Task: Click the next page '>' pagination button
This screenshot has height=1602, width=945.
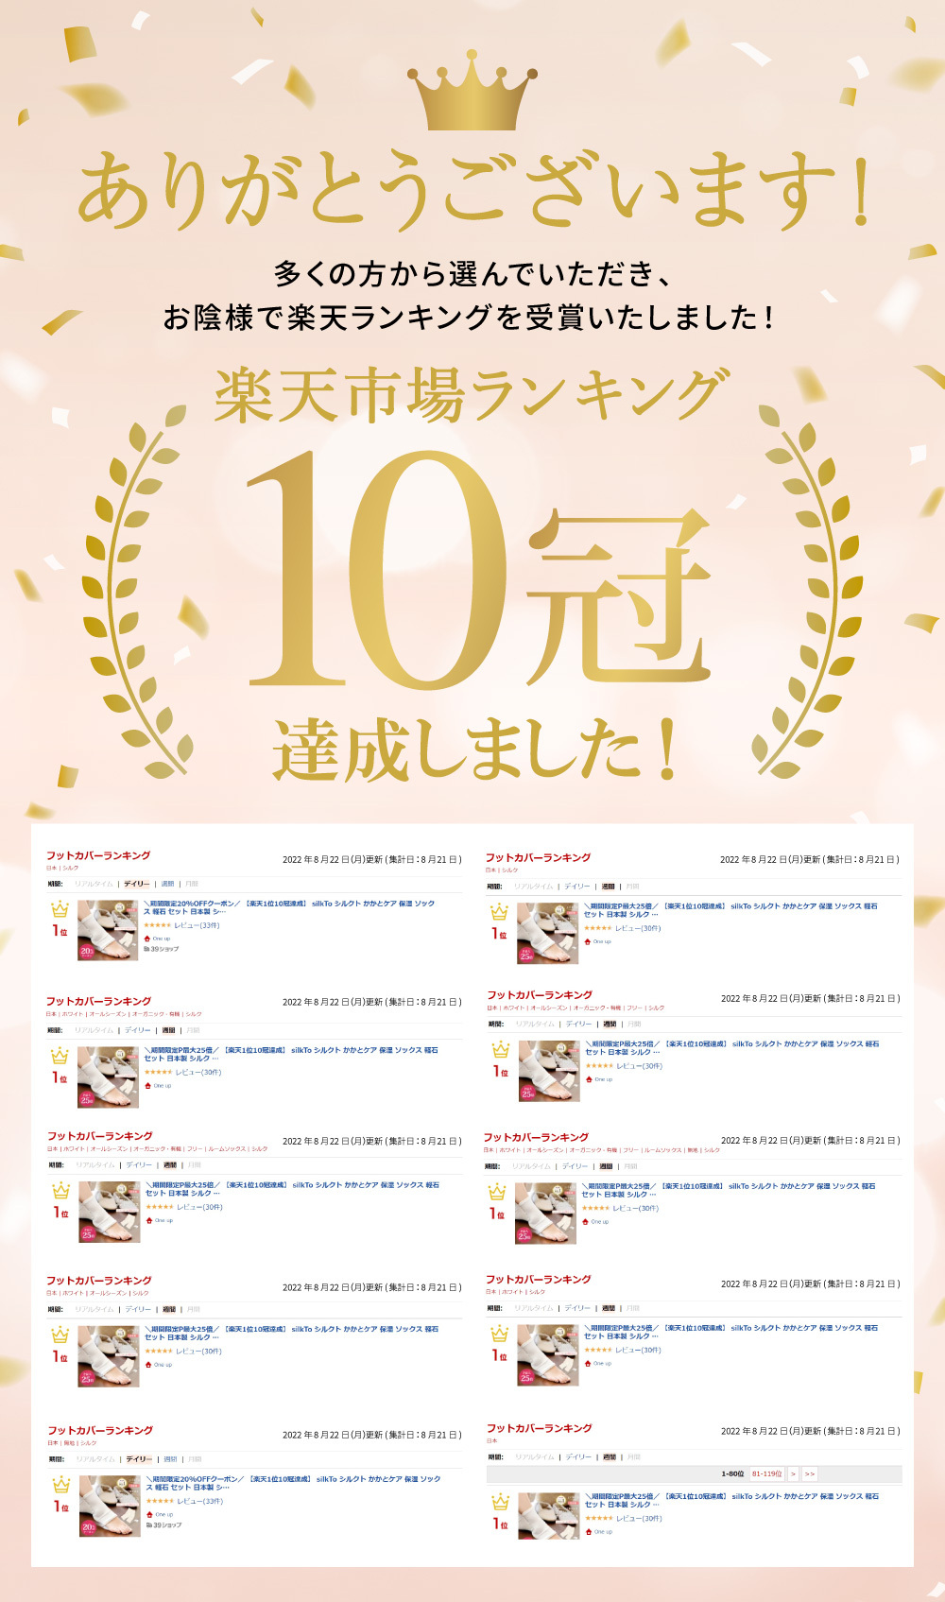Action: tap(793, 1473)
